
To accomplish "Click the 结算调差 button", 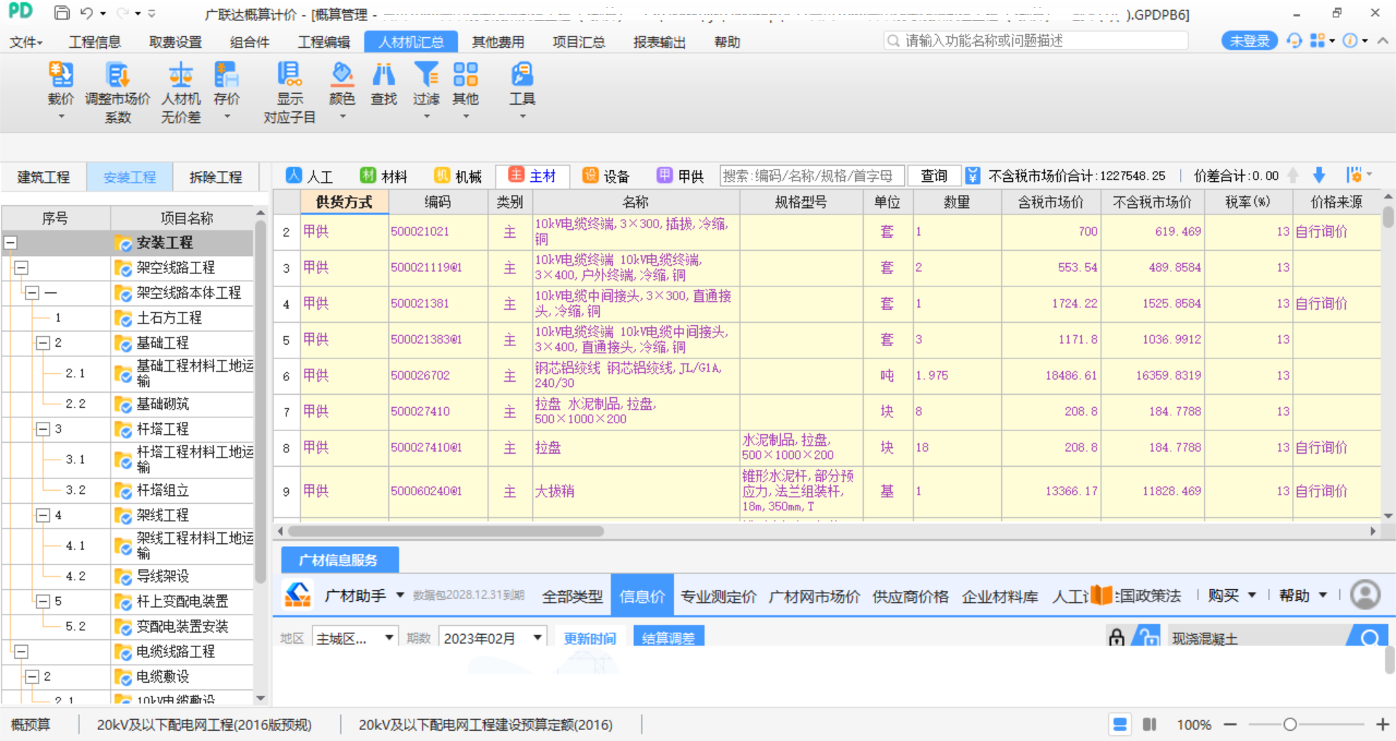I will click(668, 637).
